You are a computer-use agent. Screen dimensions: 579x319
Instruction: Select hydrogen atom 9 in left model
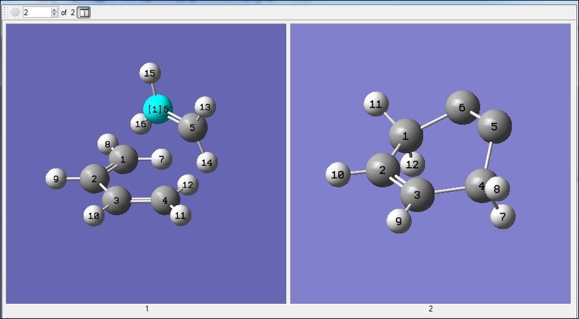[x=56, y=179]
